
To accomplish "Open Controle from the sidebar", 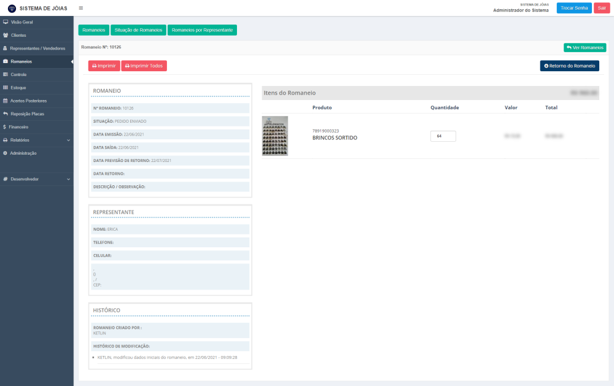I will click(18, 75).
